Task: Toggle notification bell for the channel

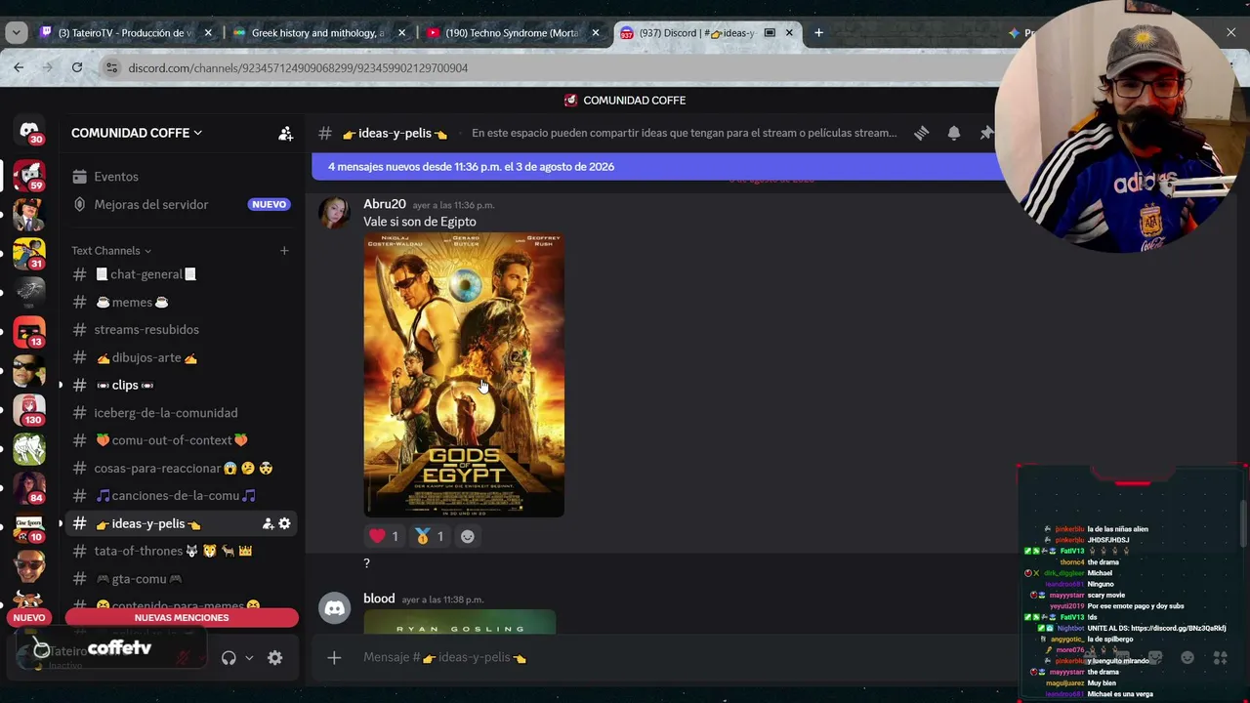Action: click(954, 133)
